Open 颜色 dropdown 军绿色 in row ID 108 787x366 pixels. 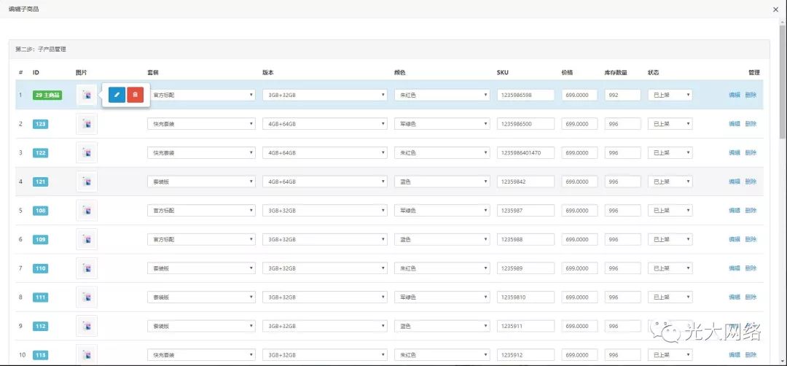tap(442, 211)
